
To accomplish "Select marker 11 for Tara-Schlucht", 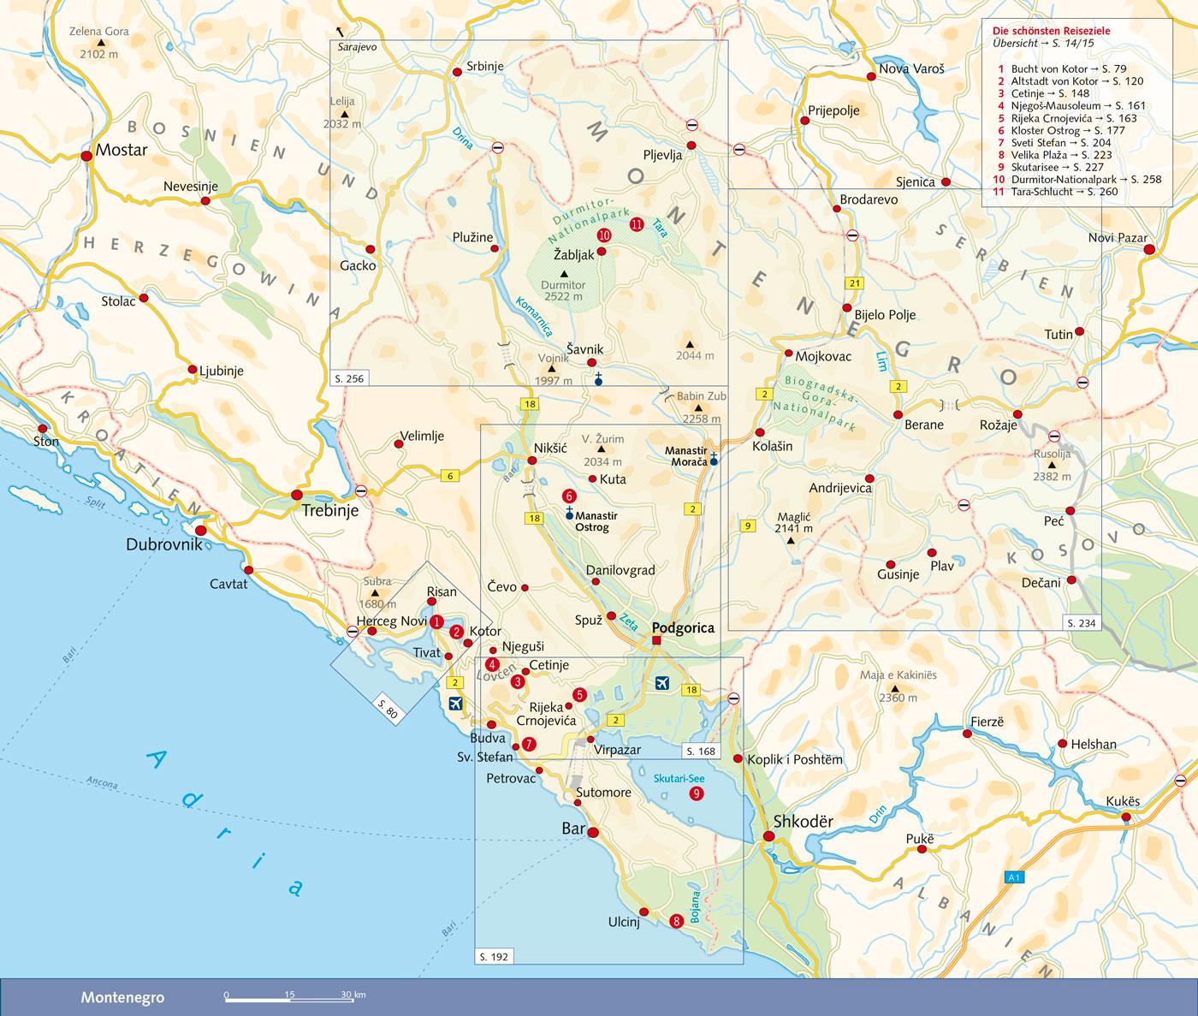I will (636, 224).
